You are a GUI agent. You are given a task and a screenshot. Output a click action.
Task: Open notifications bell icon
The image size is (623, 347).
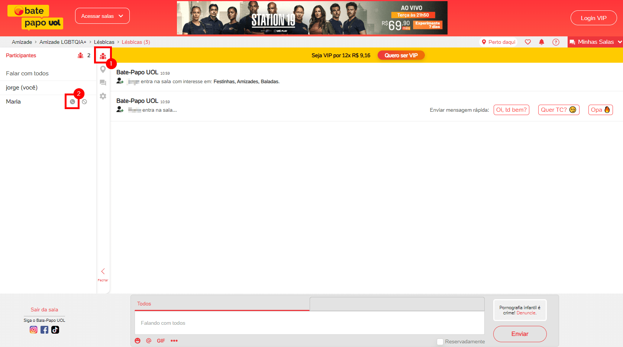(542, 42)
